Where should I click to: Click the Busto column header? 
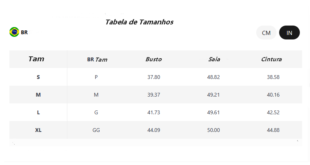(x=153, y=59)
